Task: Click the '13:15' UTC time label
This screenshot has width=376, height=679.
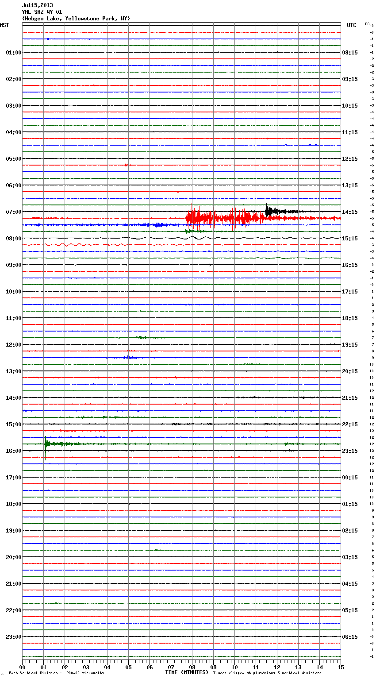Action: [x=350, y=185]
